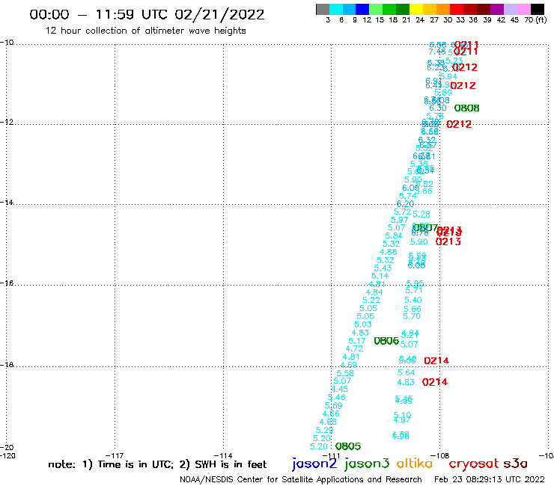Select the note about UTC time and SWH feet

pos(157,464)
